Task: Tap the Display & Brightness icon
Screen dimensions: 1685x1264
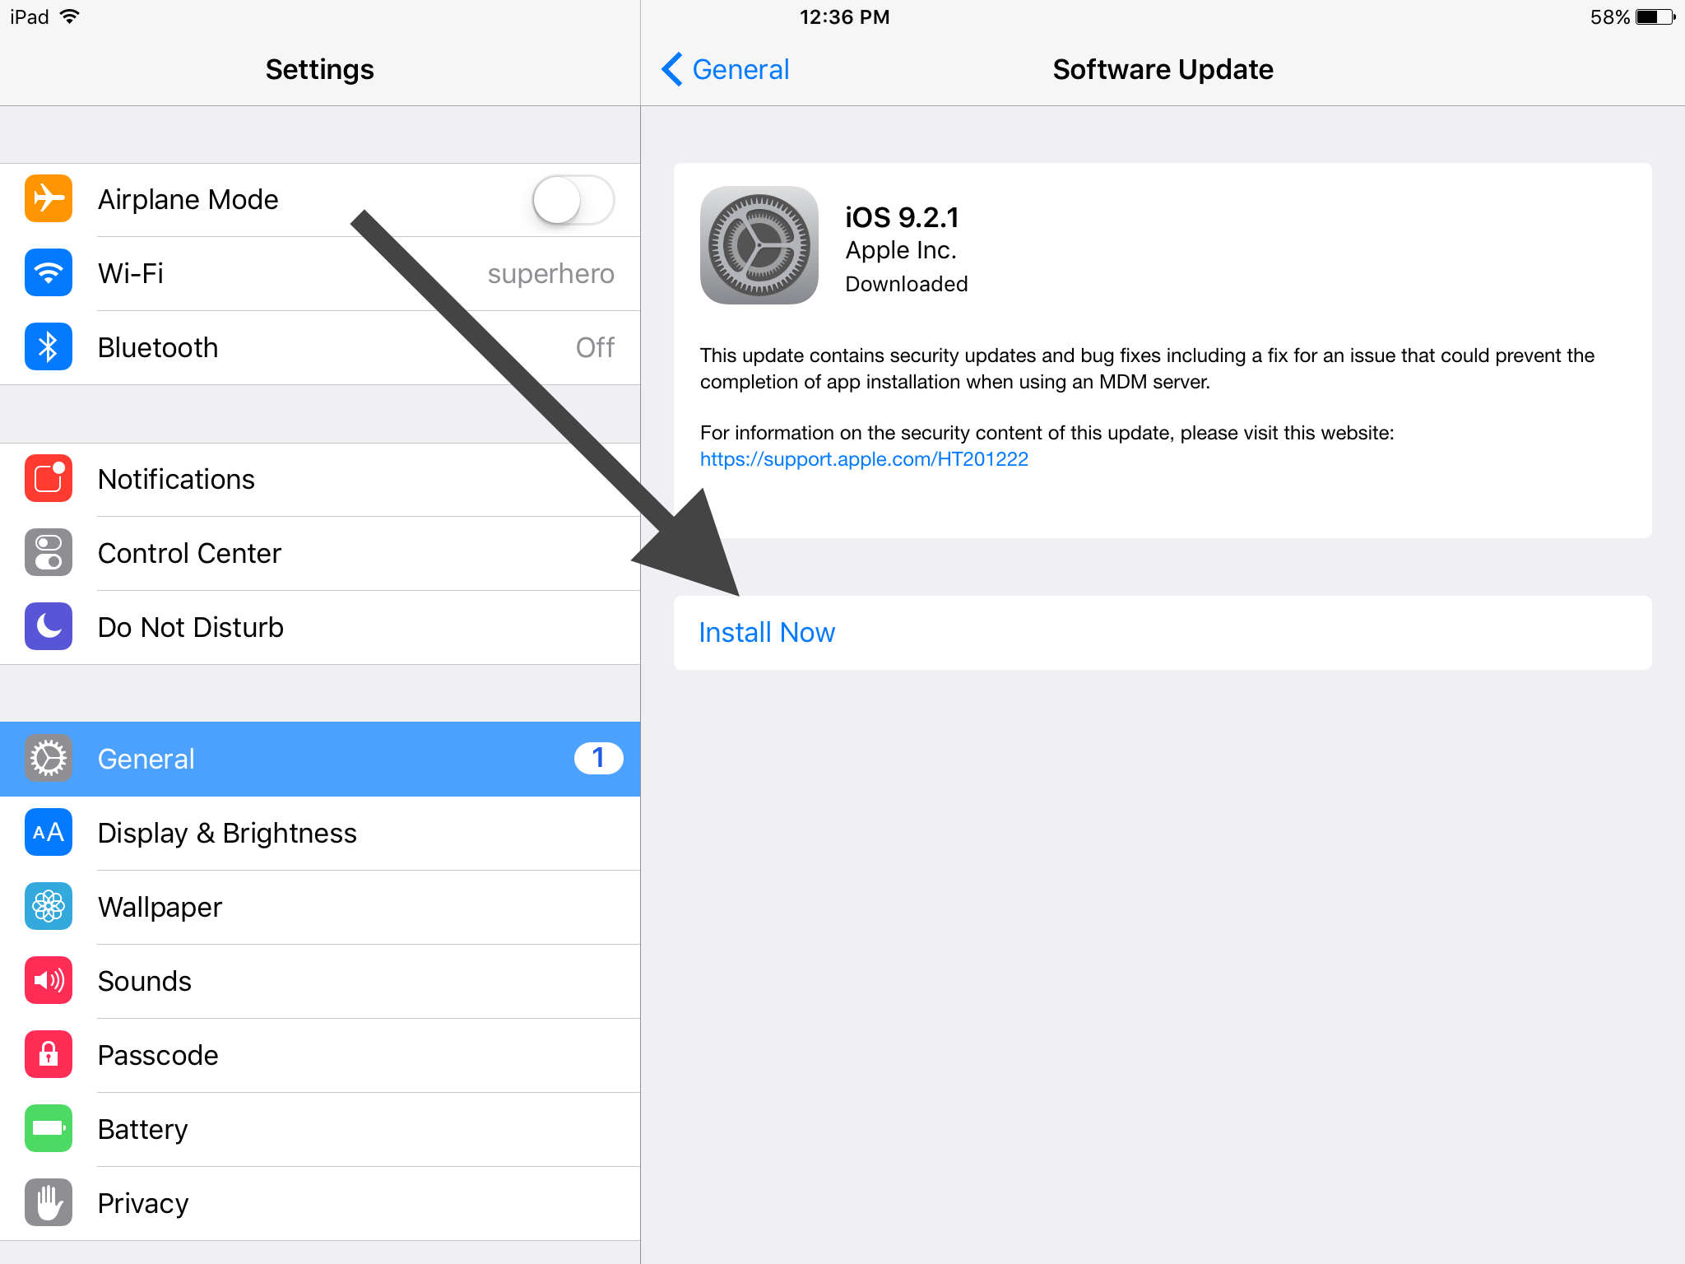Action: (x=46, y=831)
